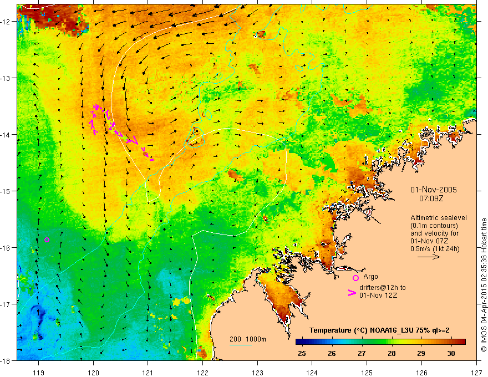This screenshot has width=488, height=377.
Task: Click the '01-Nov 12Z' legend text
Action: click(x=378, y=295)
